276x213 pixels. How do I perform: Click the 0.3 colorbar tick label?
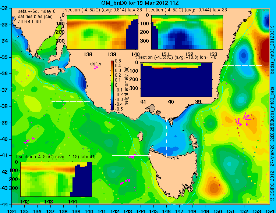tap(118, 71)
